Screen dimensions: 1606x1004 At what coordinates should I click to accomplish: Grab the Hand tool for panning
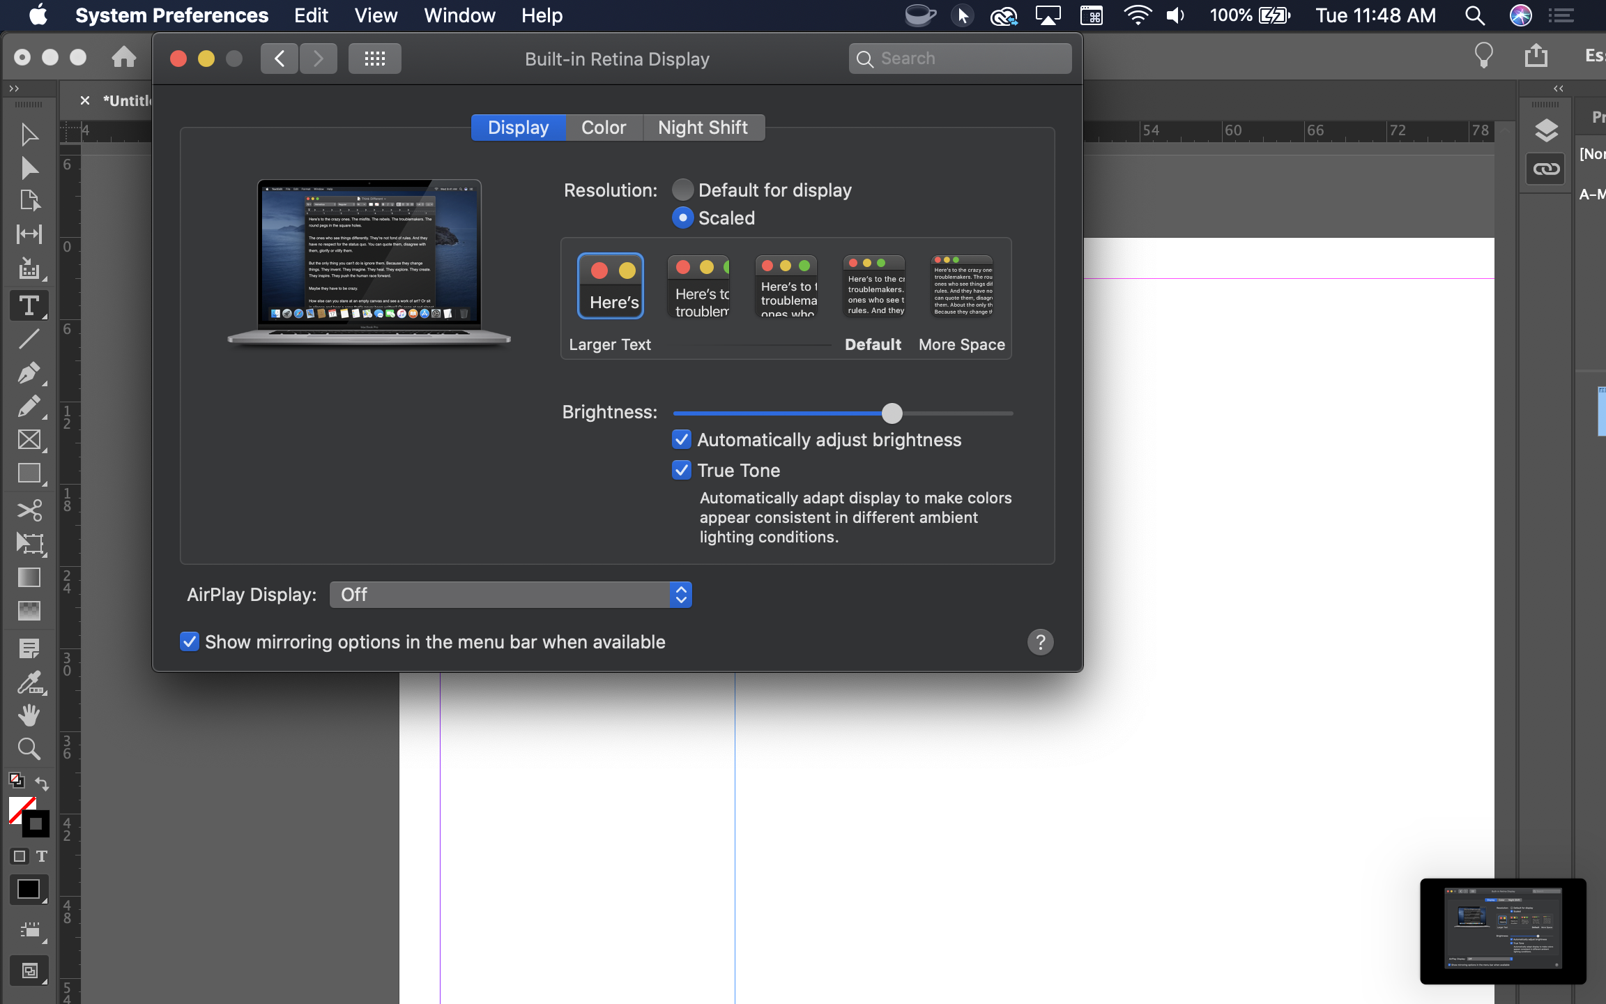pos(29,715)
